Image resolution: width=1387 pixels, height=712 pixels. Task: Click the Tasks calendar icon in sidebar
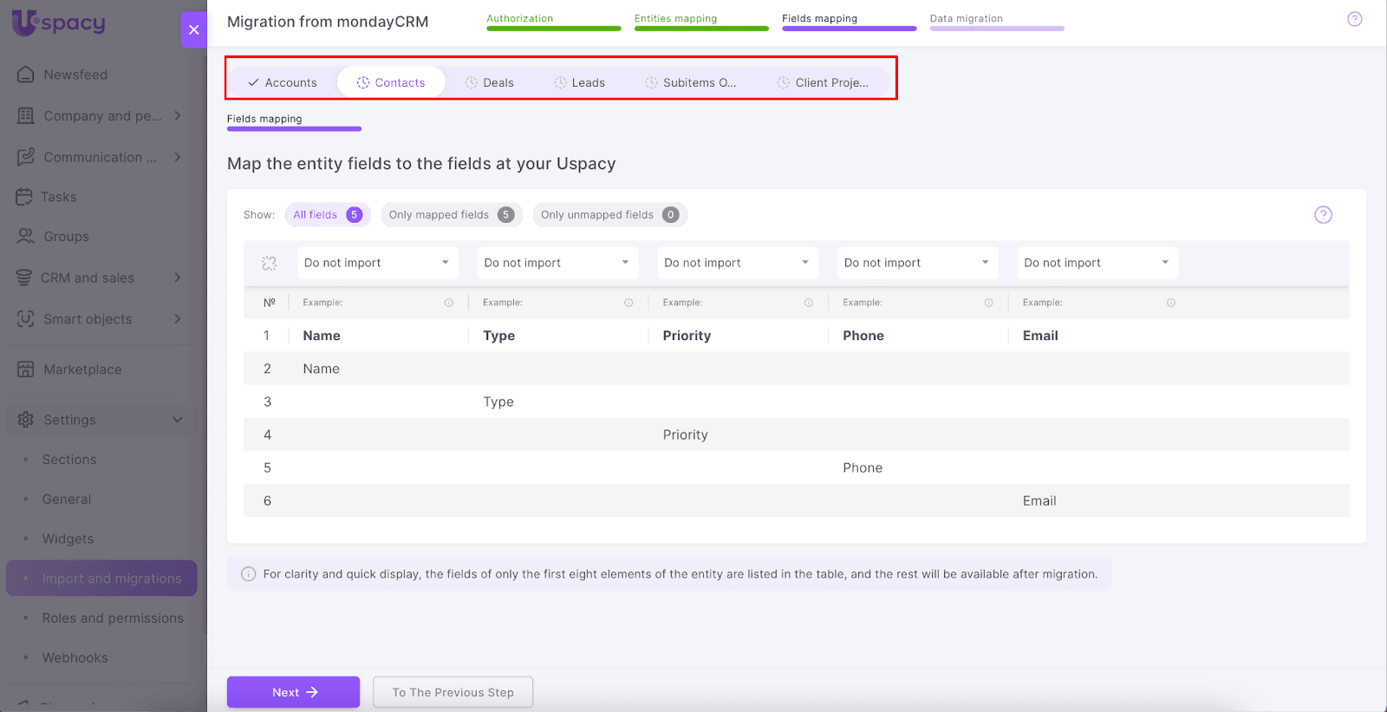click(x=24, y=197)
